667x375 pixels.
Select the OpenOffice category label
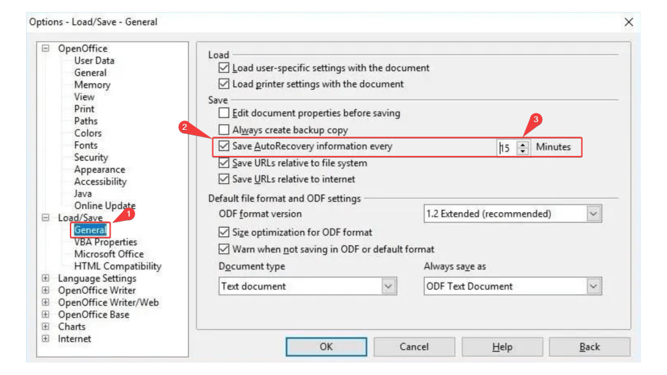[82, 49]
